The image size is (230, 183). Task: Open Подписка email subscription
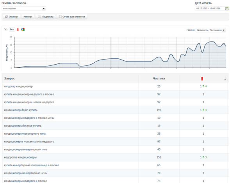click(45, 17)
